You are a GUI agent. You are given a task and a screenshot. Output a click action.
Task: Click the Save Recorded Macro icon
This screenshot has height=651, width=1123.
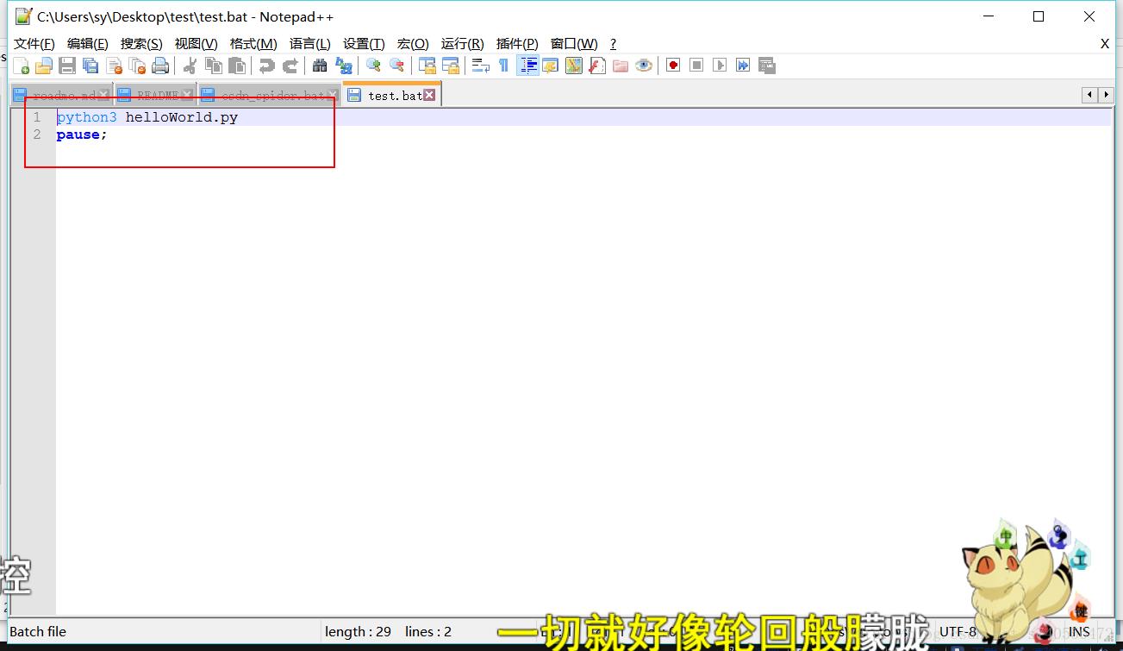coord(766,66)
